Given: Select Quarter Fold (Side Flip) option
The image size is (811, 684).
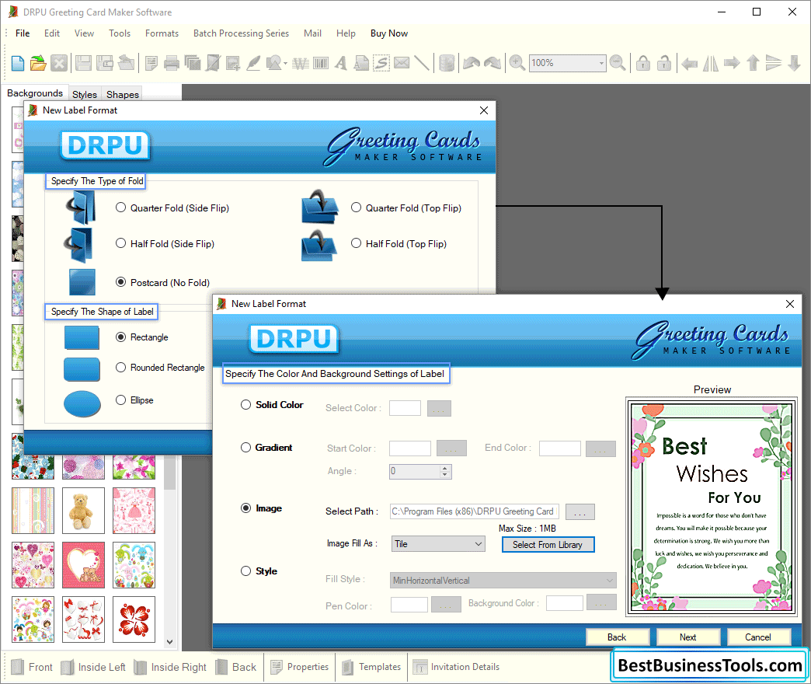Looking at the screenshot, I should pyautogui.click(x=120, y=208).
